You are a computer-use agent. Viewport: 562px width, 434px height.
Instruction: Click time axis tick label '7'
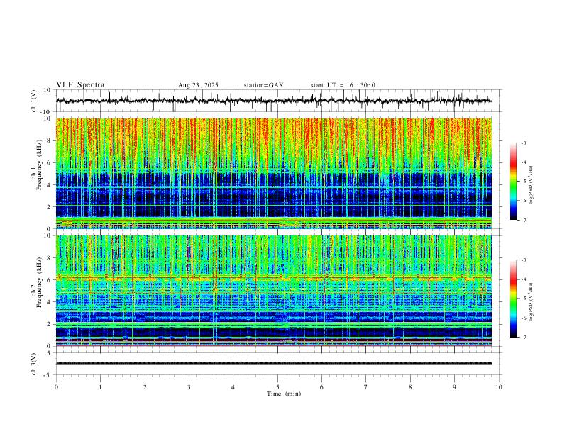[366, 387]
